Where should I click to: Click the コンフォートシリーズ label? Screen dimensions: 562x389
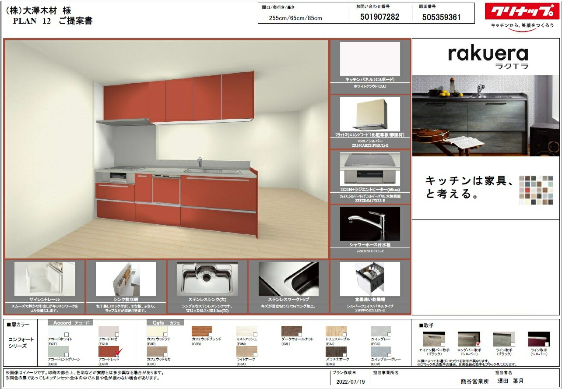21,343
